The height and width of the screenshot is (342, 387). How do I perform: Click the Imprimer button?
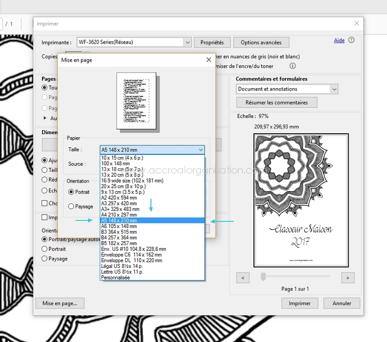299,303
